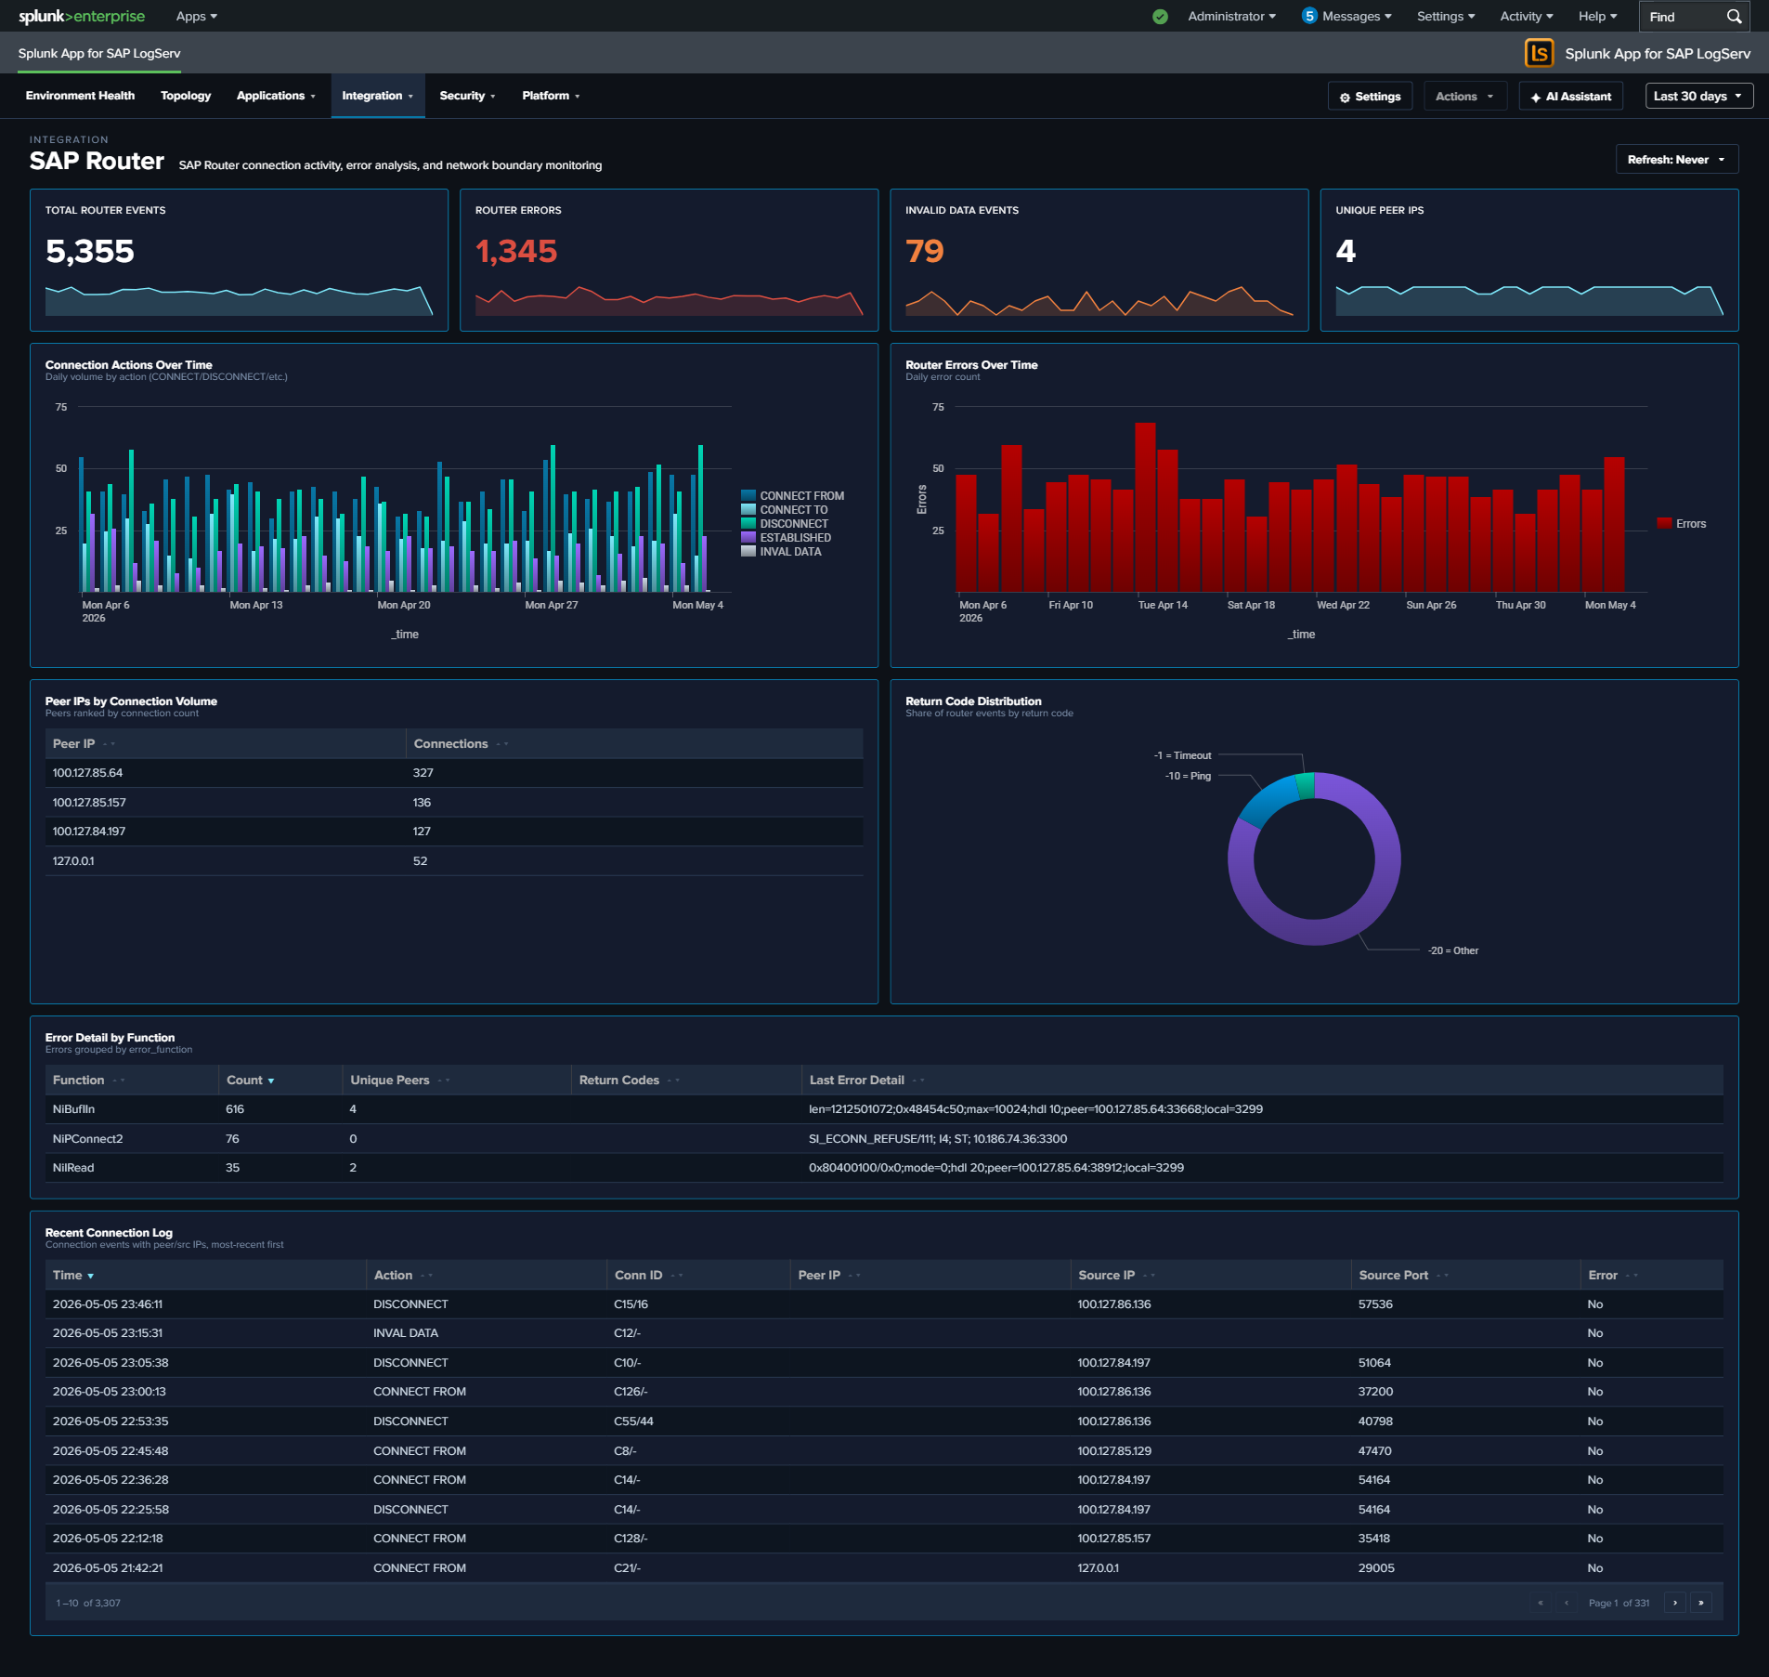Click the dashboard Settings button with gear
Viewport: 1769px width, 1677px height.
[x=1370, y=97]
